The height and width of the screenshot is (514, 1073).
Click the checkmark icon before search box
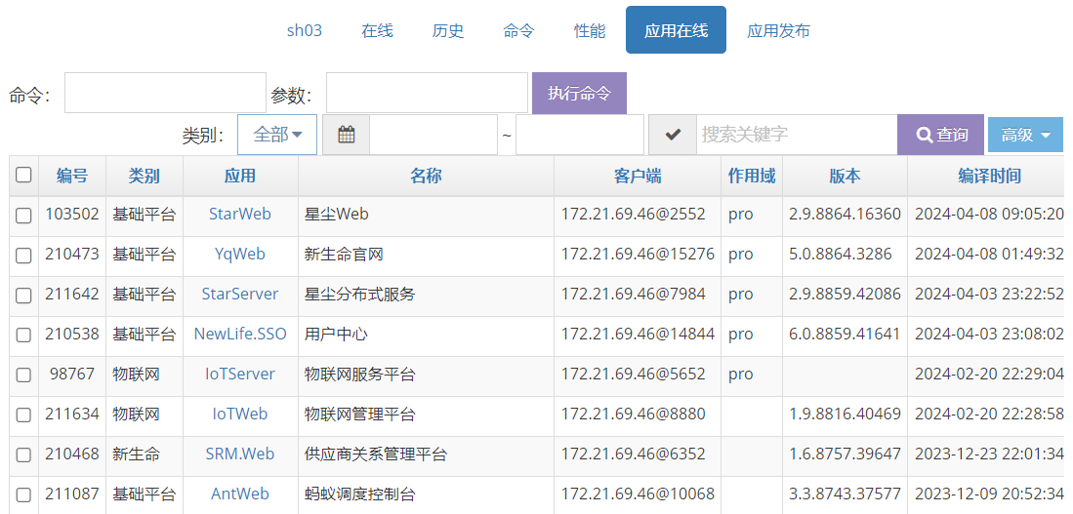tap(673, 135)
